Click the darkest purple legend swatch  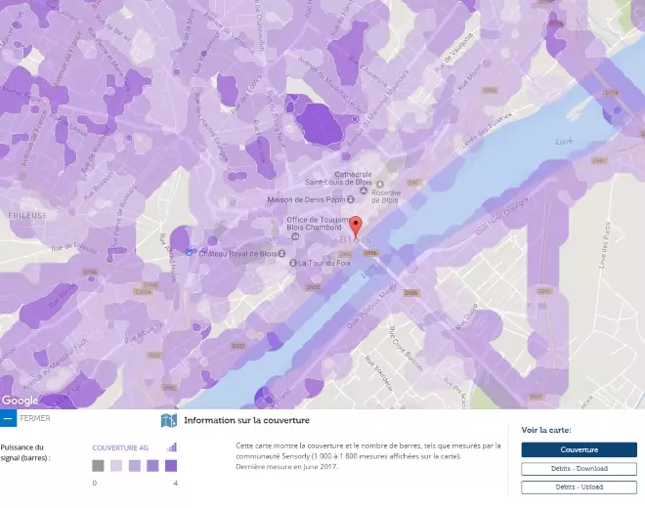pyautogui.click(x=171, y=466)
